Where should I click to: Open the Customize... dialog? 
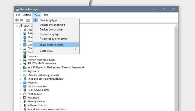coord(47,51)
